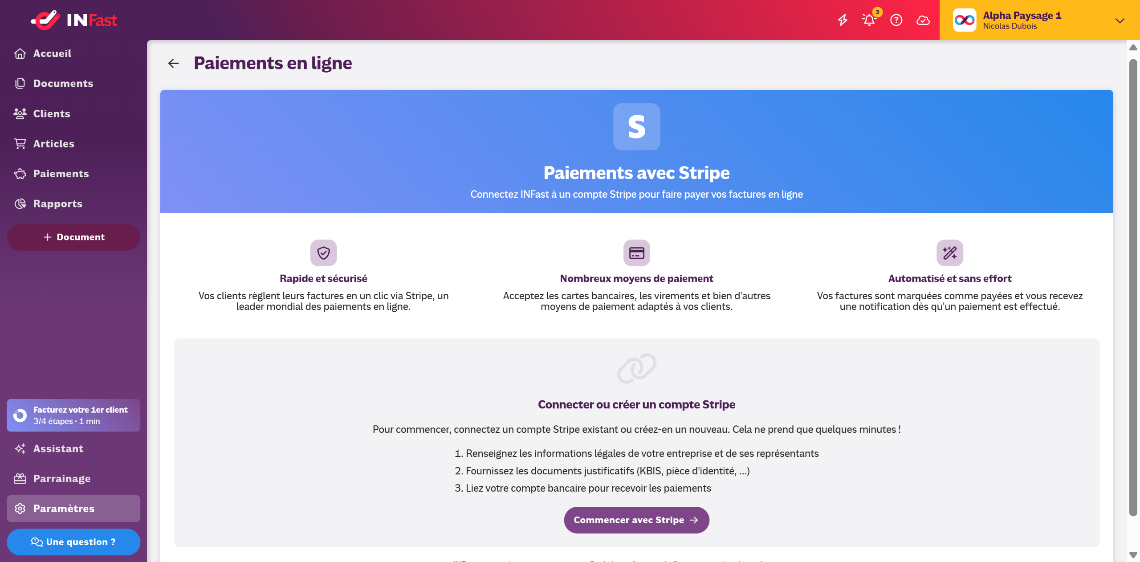Open the Documents section
Screen dimensions: 1140x562
[63, 83]
